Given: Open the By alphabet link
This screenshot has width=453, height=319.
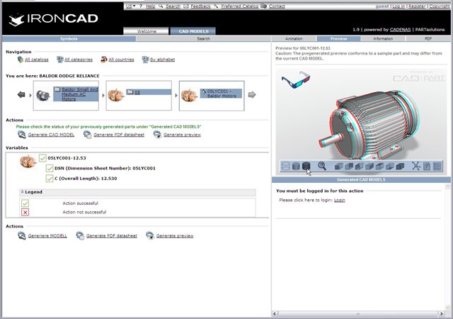Looking at the screenshot, I should [163, 60].
